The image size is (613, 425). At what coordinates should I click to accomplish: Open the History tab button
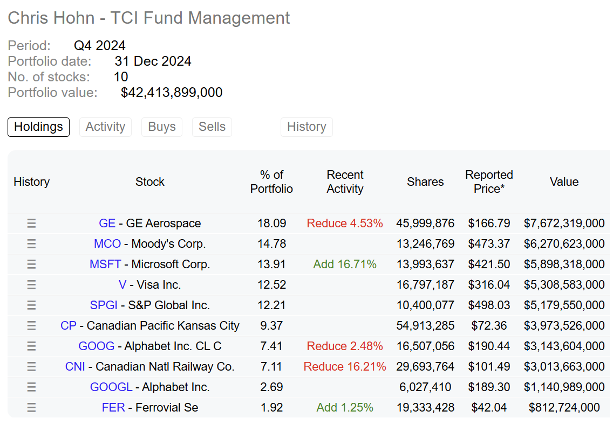pos(306,127)
